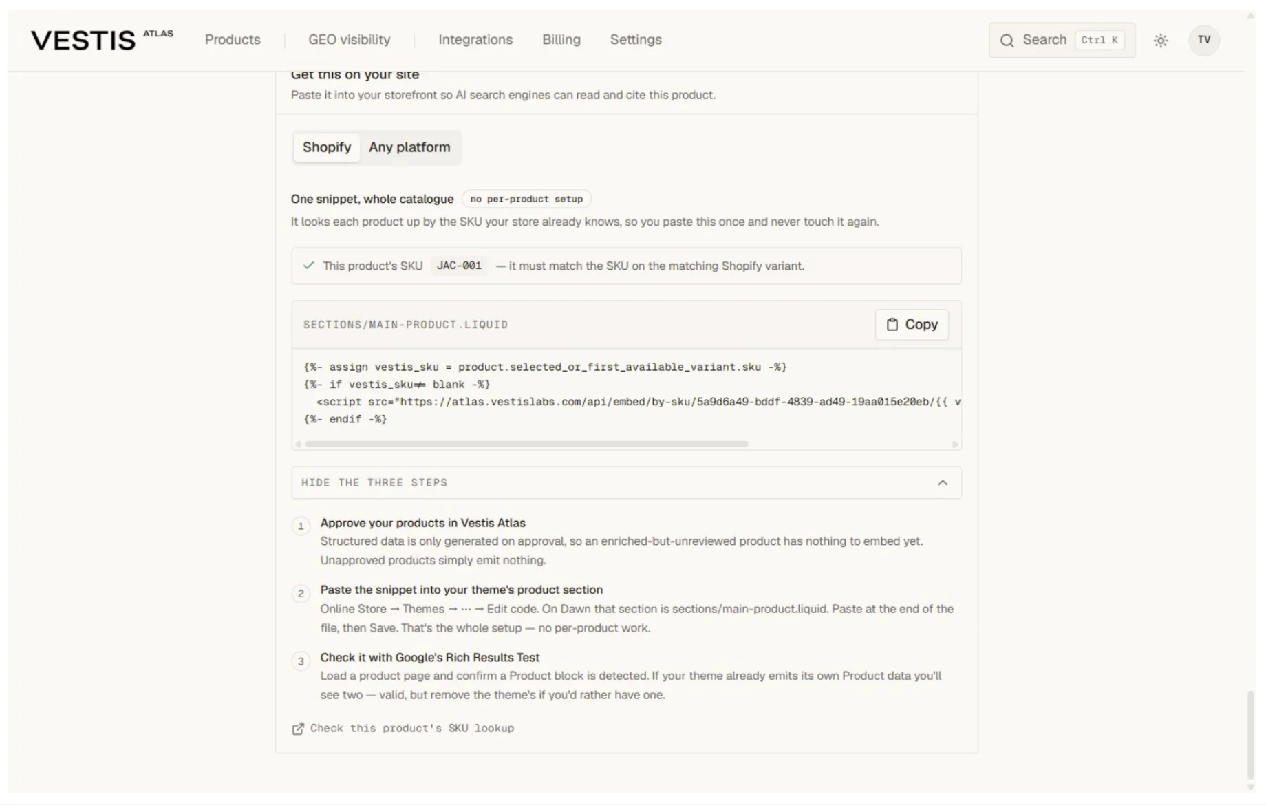1266x805 pixels.
Task: Go to GEO visibility
Action: 350,40
